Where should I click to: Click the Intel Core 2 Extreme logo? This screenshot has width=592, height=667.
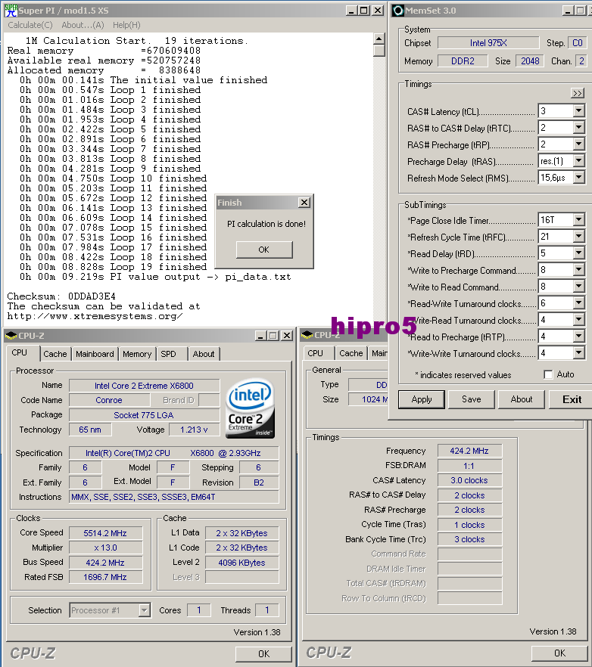251,408
